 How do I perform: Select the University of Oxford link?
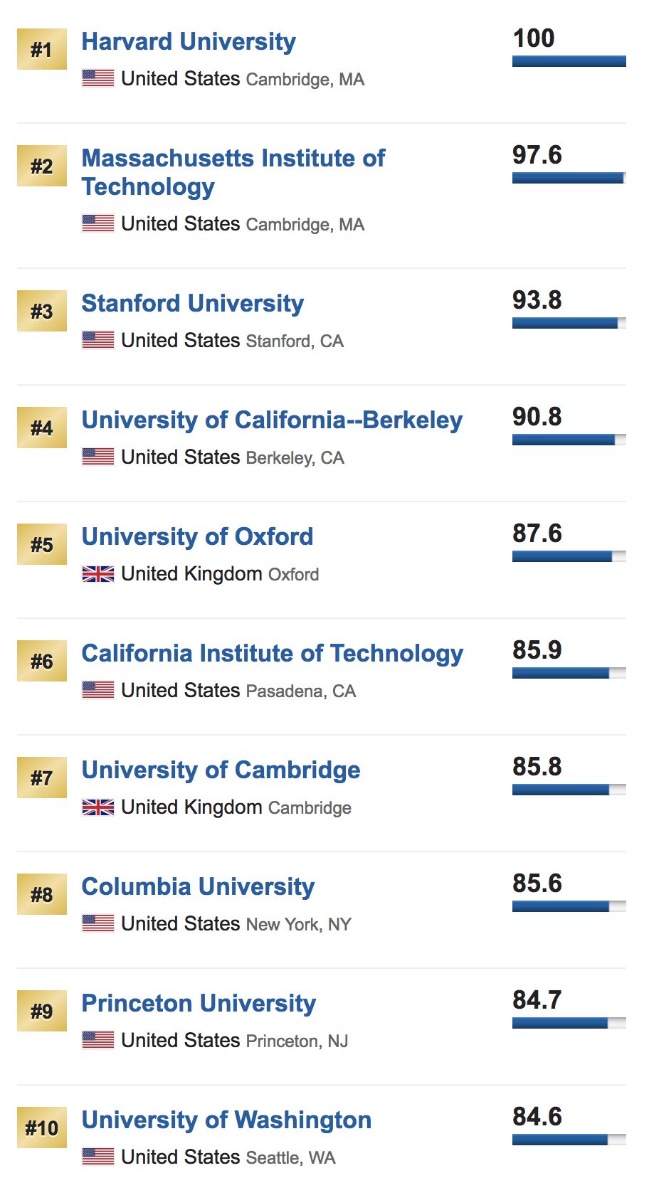(x=197, y=537)
